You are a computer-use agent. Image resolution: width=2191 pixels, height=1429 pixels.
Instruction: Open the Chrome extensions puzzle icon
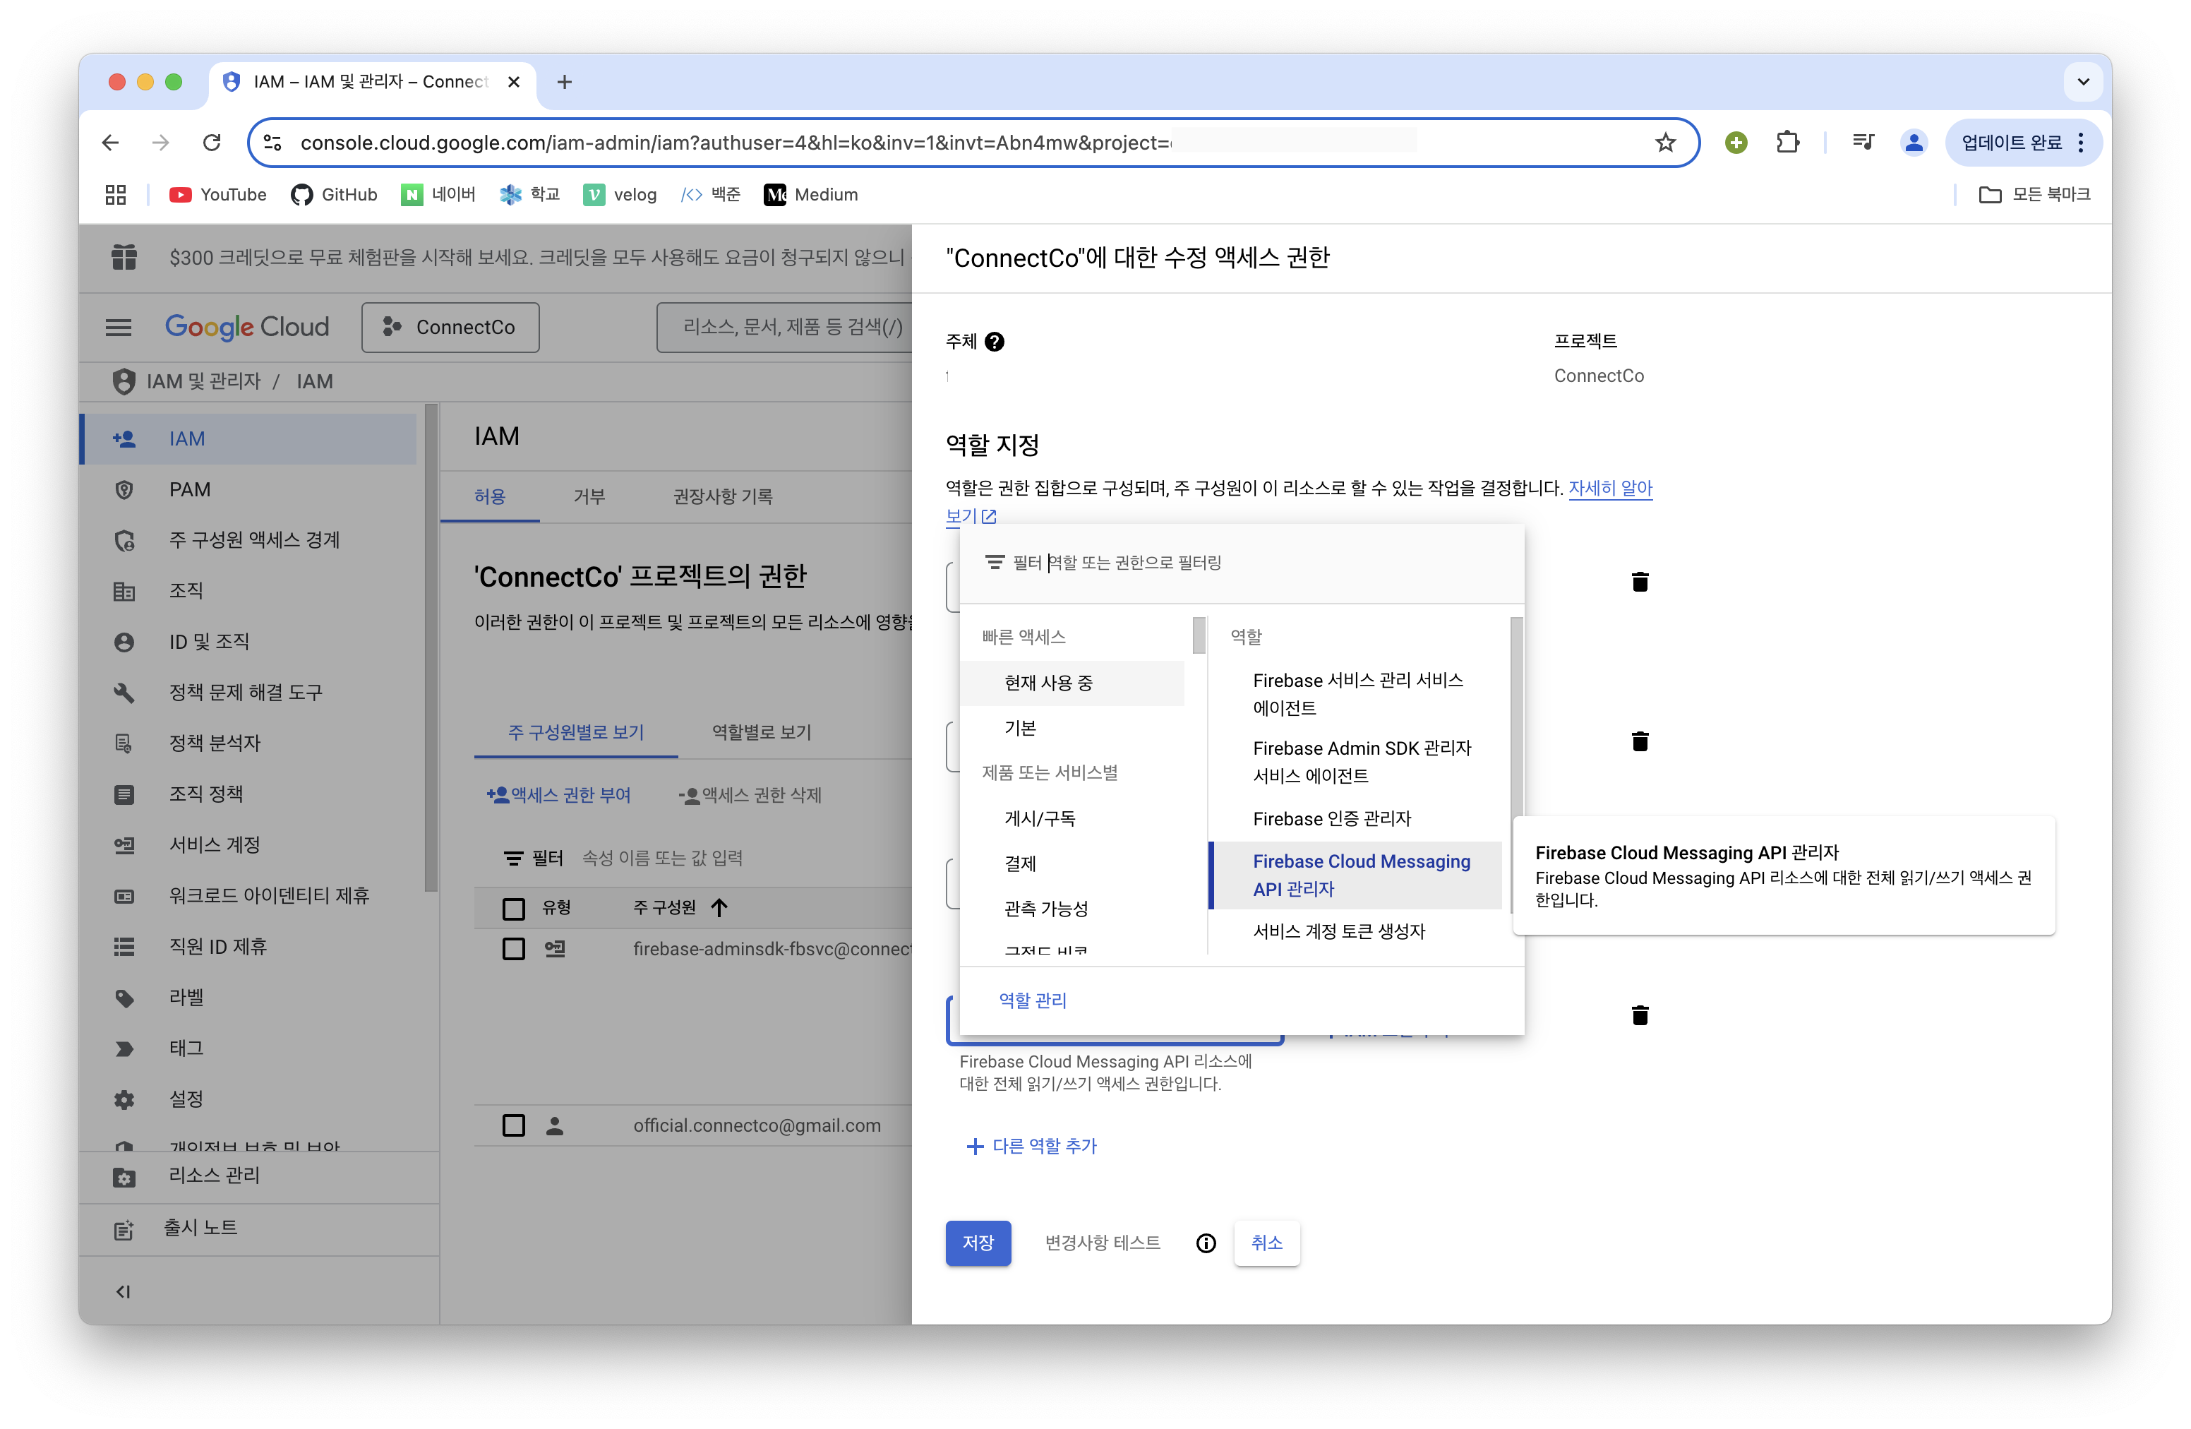[x=1787, y=143]
